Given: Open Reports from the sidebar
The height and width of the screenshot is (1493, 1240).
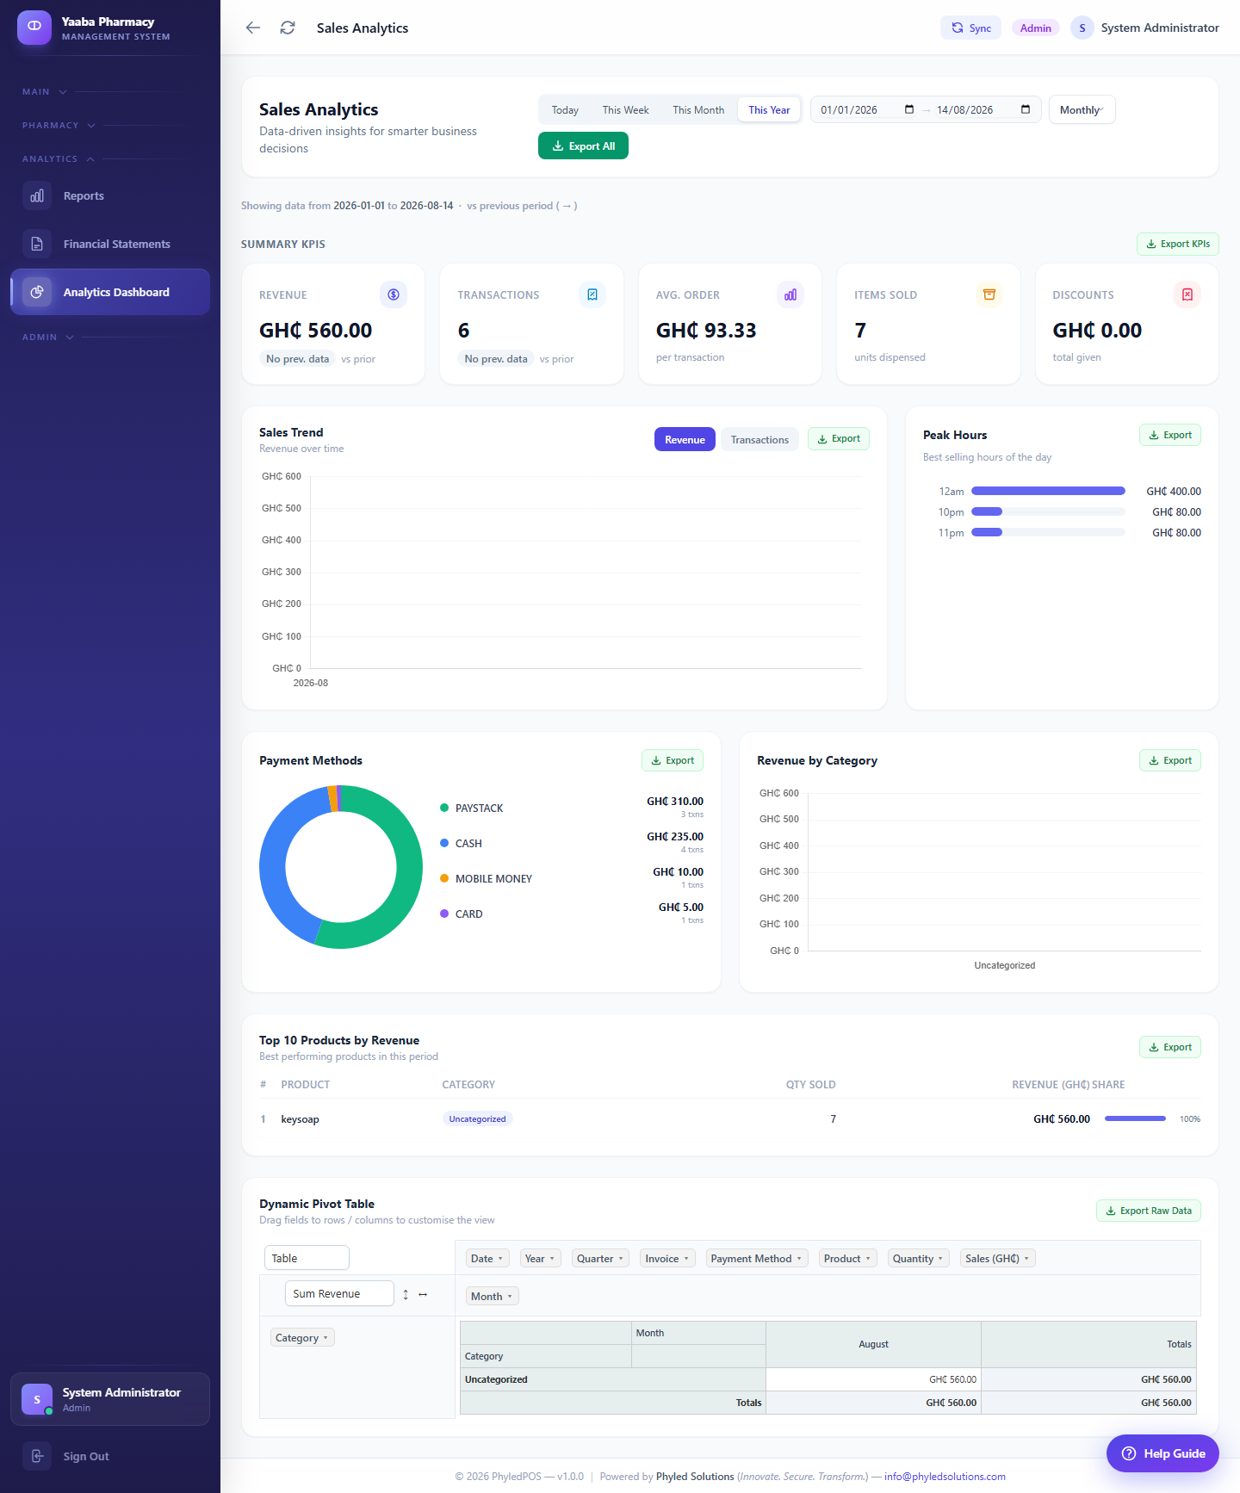Looking at the screenshot, I should coord(110,195).
